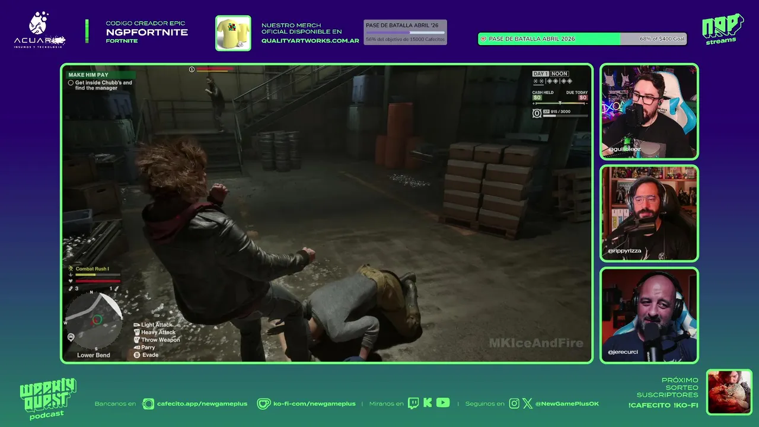Click the B button icon for Evade
The image size is (759, 427).
coord(137,355)
